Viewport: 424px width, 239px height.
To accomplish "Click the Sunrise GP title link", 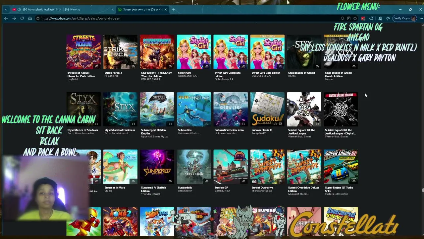I will (221, 188).
